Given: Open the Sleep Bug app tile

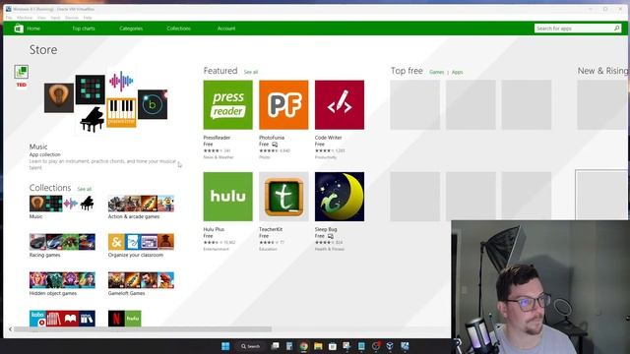Looking at the screenshot, I should click(x=340, y=197).
